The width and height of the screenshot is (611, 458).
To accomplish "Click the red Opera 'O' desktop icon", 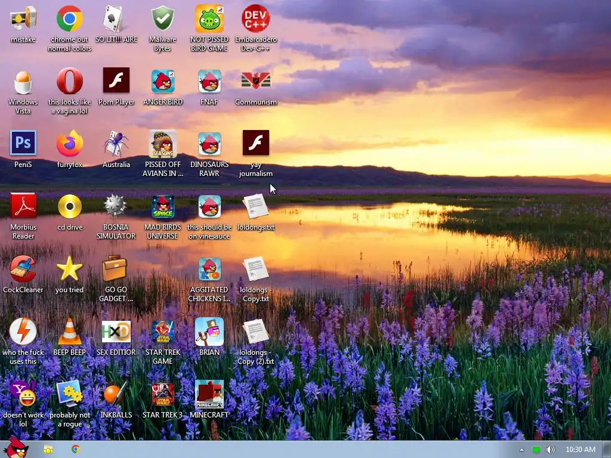I will (x=69, y=81).
